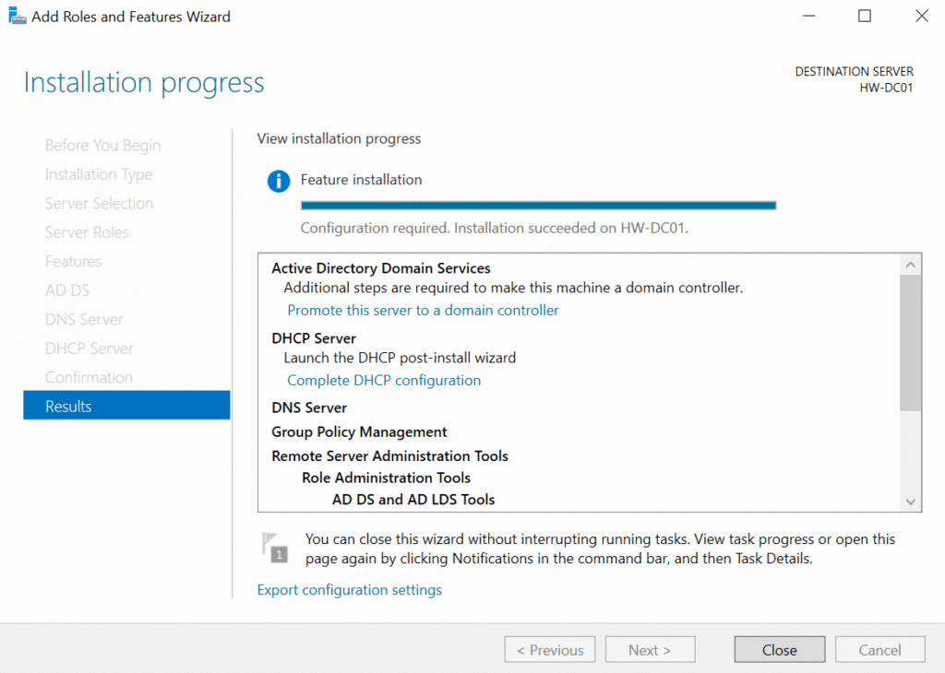Select Group Policy Management in the results list
945x673 pixels.
coord(359,432)
